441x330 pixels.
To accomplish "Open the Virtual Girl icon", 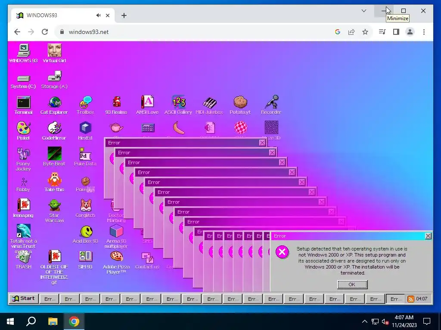I will [x=54, y=53].
